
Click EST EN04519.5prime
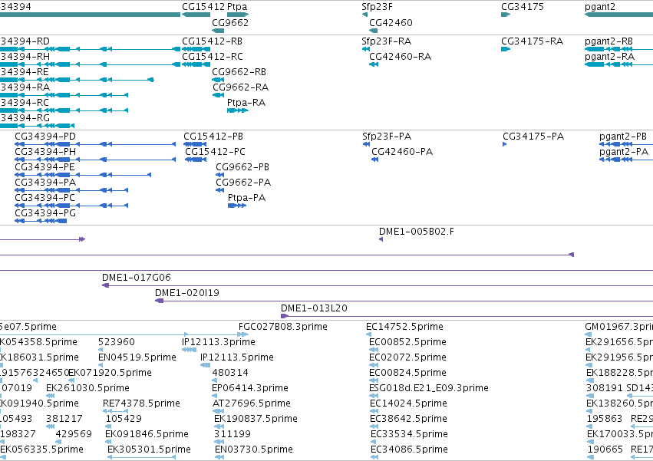tap(137, 357)
